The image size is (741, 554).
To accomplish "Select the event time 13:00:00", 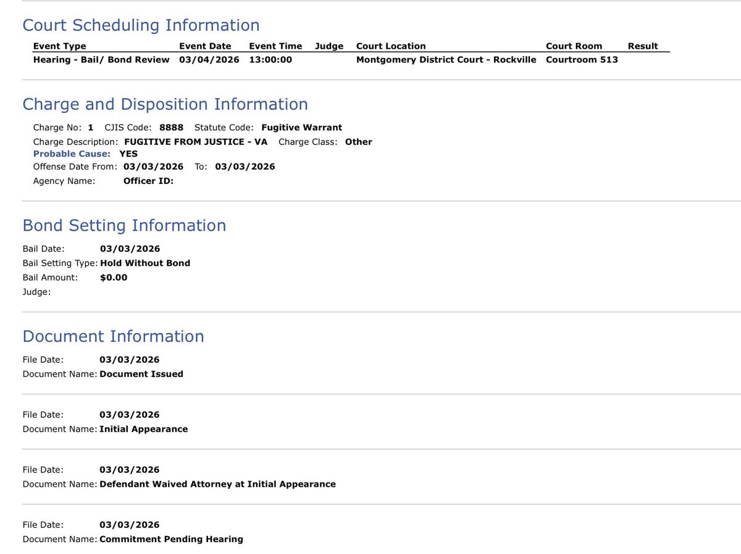I will (270, 60).
